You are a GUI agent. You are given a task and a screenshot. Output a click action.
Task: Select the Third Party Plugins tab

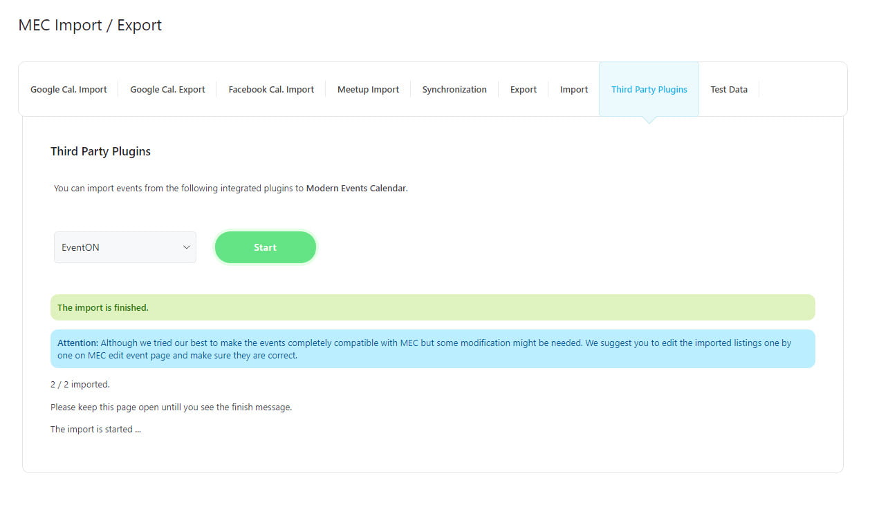pyautogui.click(x=649, y=89)
